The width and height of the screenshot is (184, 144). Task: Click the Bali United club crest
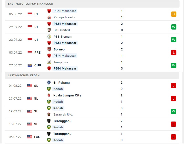pos(49,30)
